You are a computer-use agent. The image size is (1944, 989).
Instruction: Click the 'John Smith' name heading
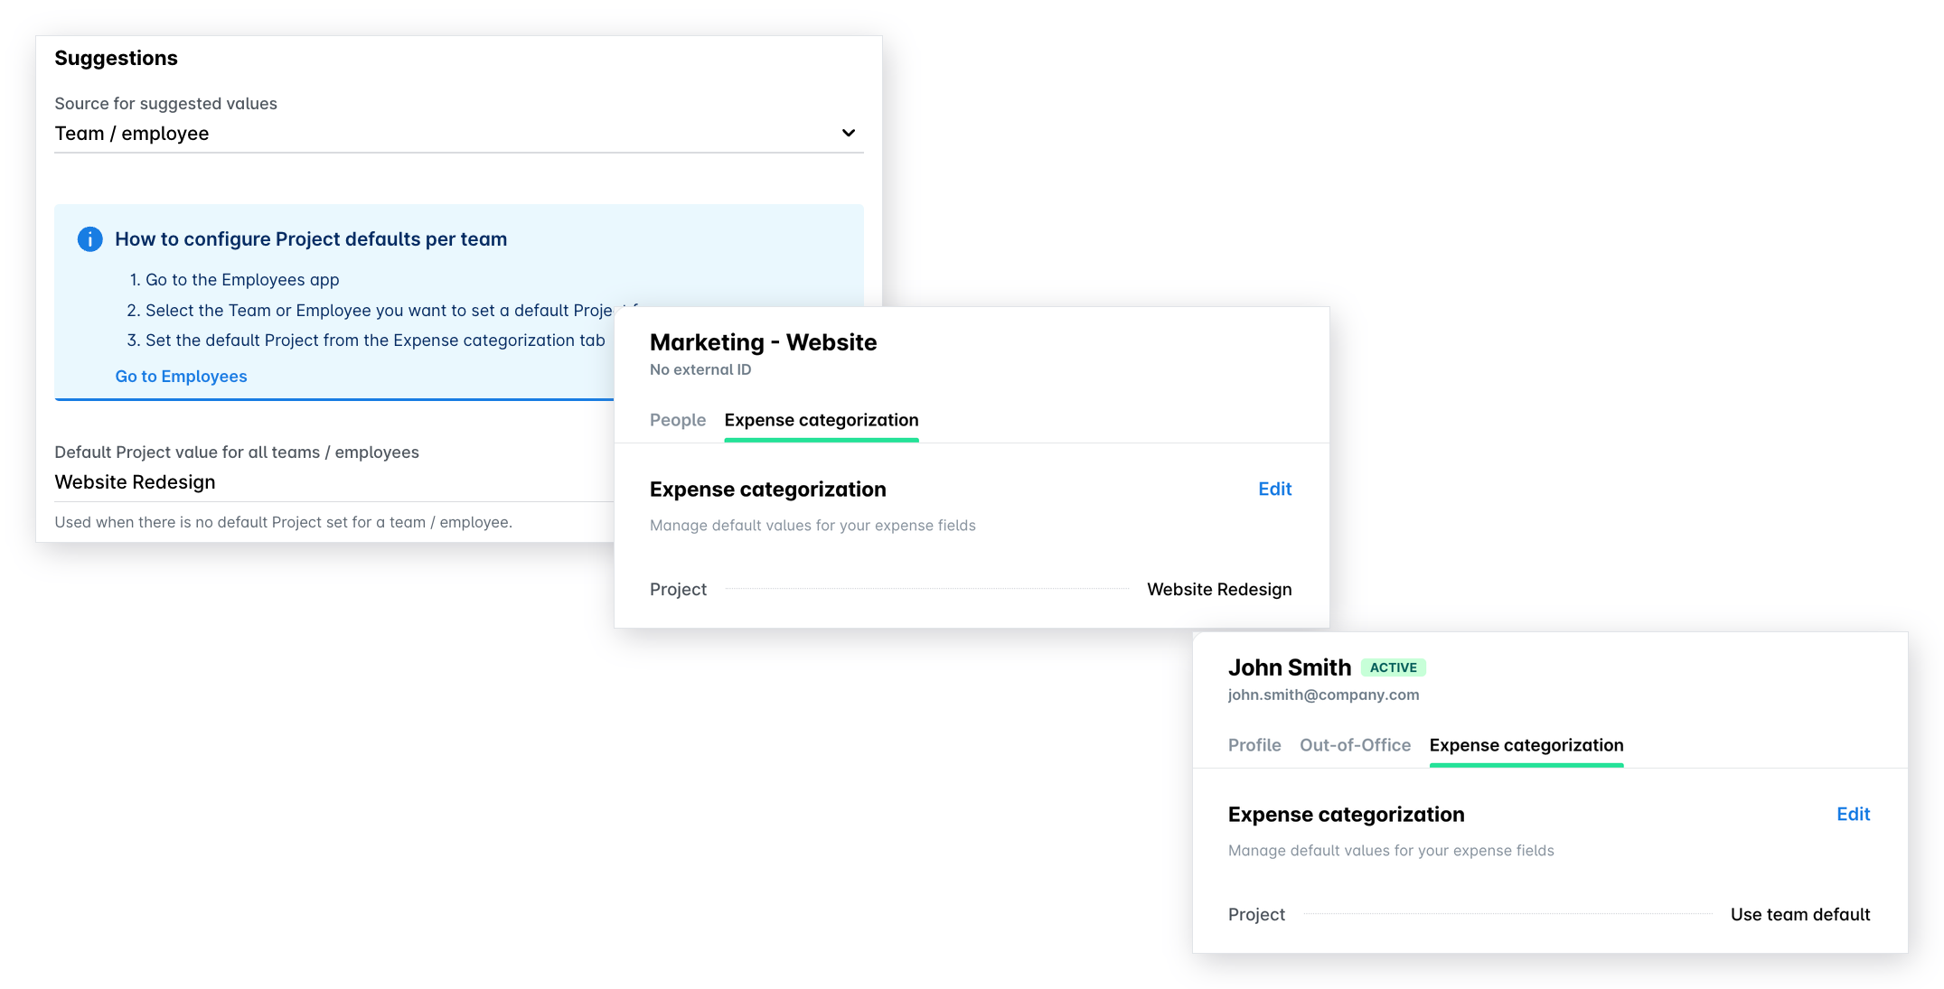coord(1289,667)
